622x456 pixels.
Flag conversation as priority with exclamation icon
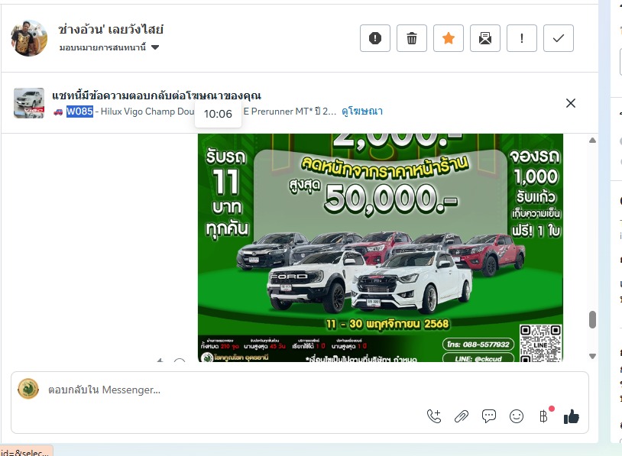[522, 38]
